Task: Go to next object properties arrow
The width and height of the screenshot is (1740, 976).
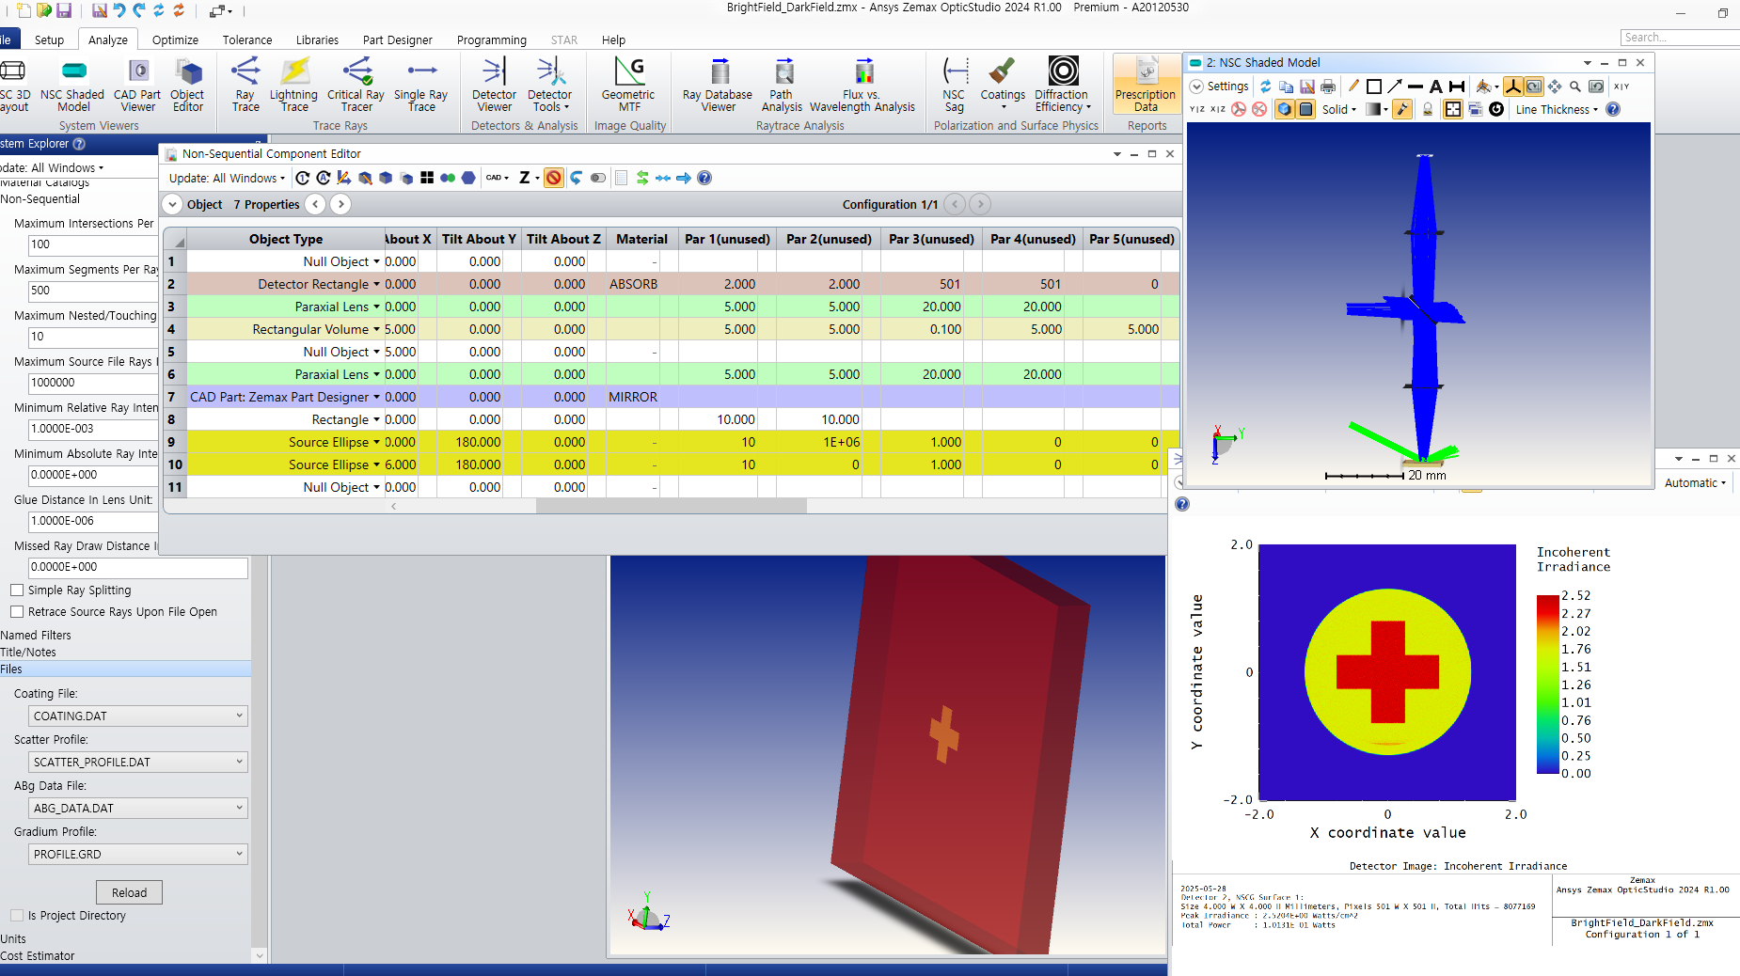Action: (x=341, y=204)
